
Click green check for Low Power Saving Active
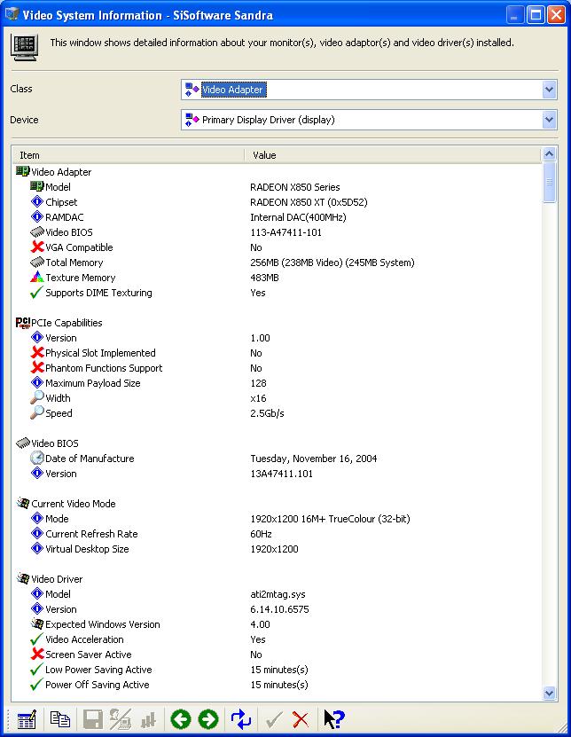pyautogui.click(x=36, y=670)
